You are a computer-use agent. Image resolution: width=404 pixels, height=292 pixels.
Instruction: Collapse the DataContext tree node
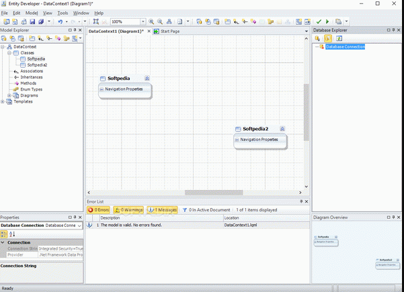click(3, 47)
